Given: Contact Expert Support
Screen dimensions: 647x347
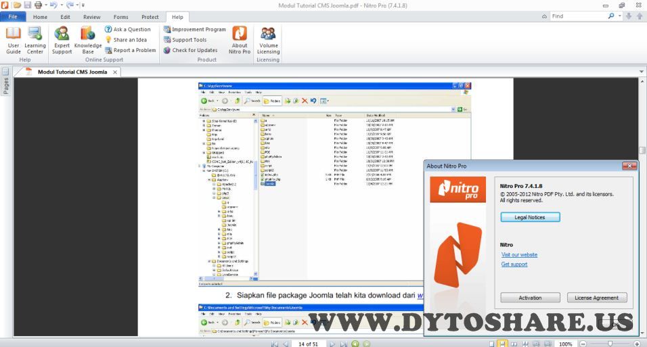Looking at the screenshot, I should 62,40.
